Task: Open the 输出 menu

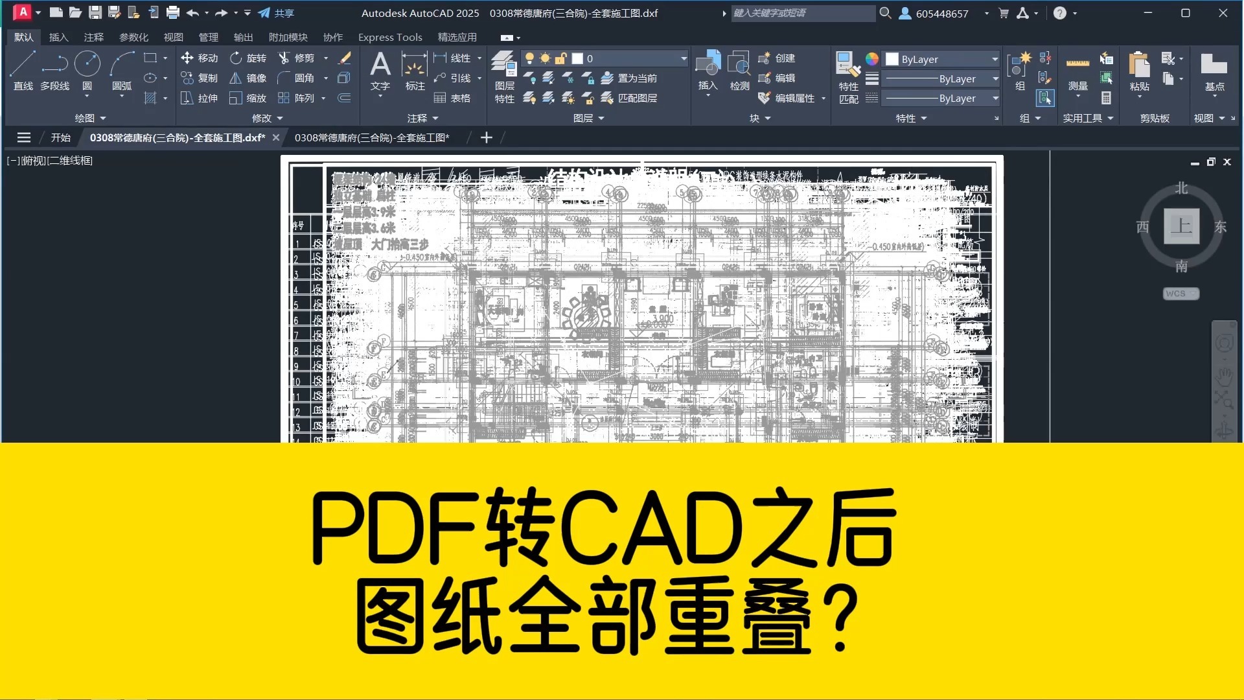Action: pyautogui.click(x=243, y=37)
